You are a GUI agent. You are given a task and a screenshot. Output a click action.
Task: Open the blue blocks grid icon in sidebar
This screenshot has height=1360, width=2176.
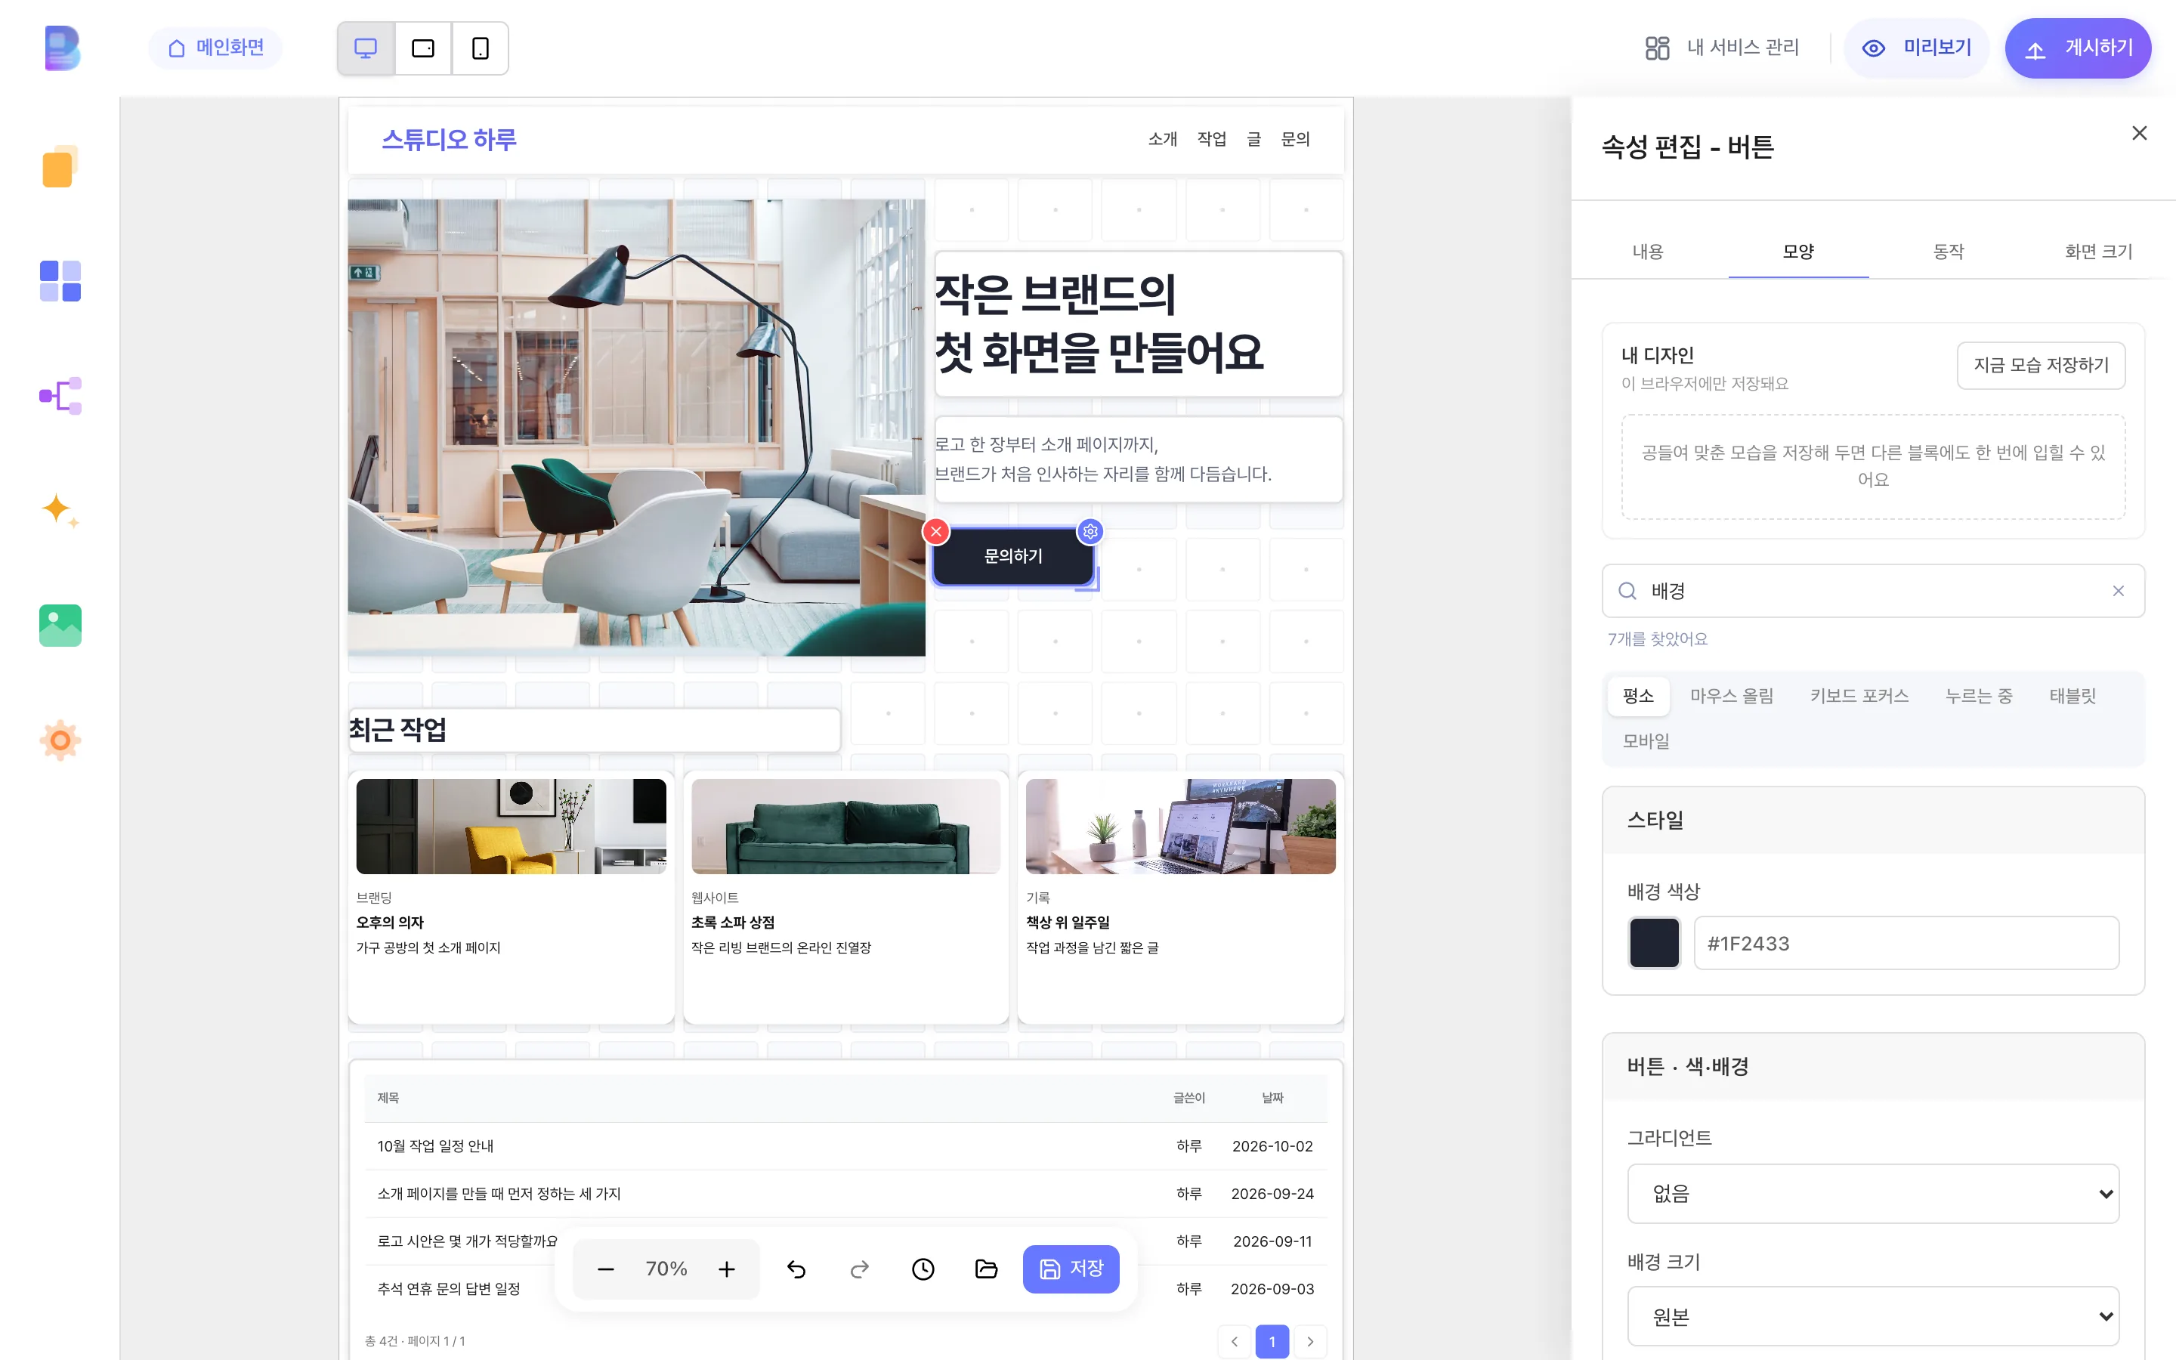pos(60,280)
